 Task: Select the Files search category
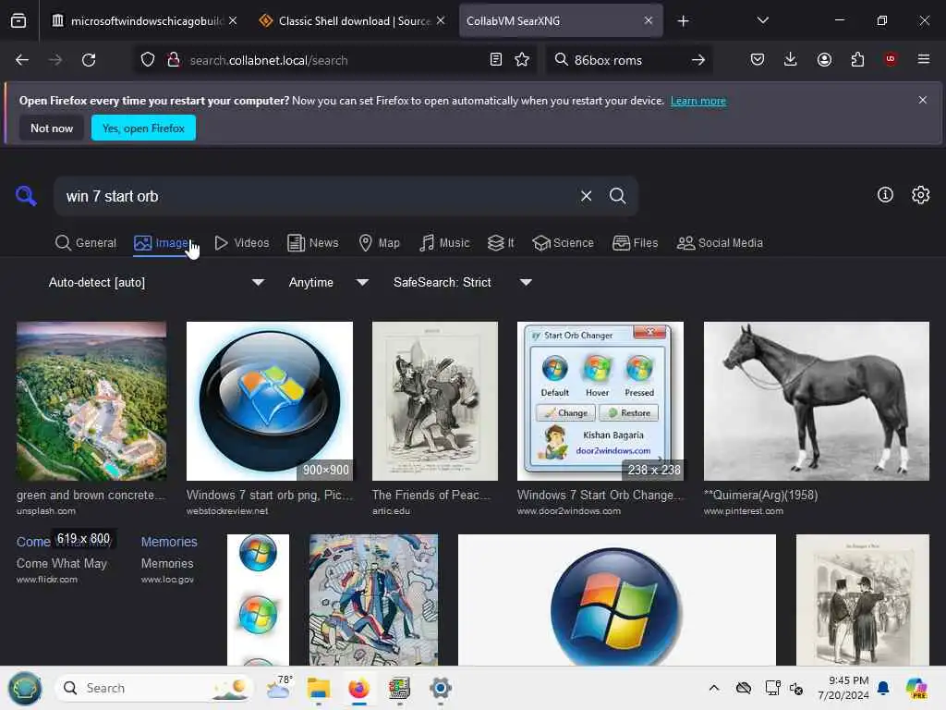[x=636, y=243]
